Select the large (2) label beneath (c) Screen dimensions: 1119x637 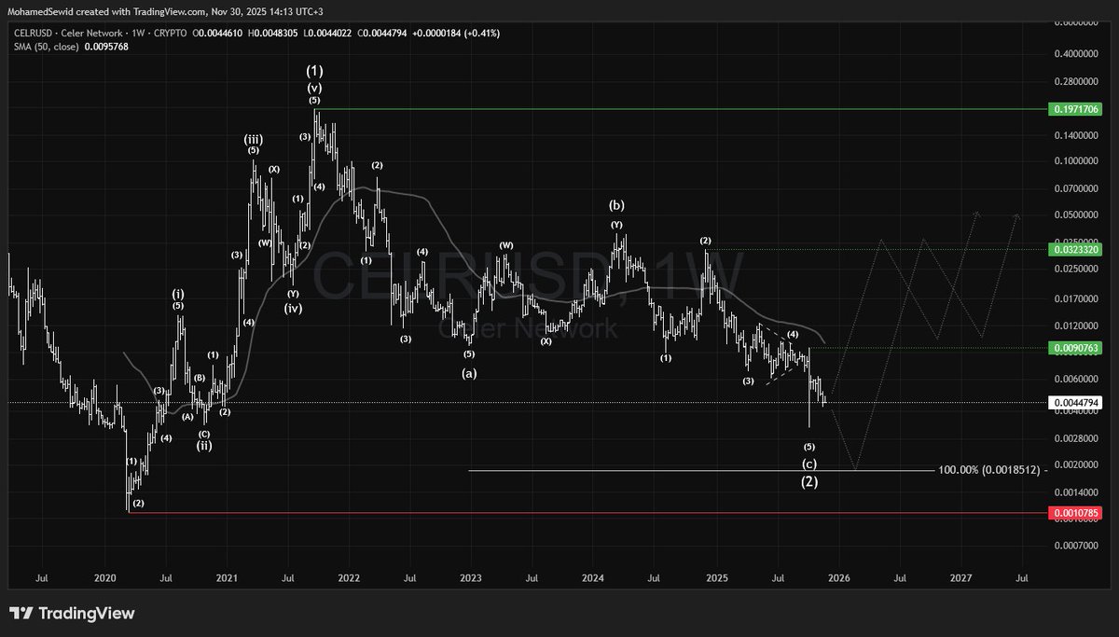pyautogui.click(x=809, y=481)
